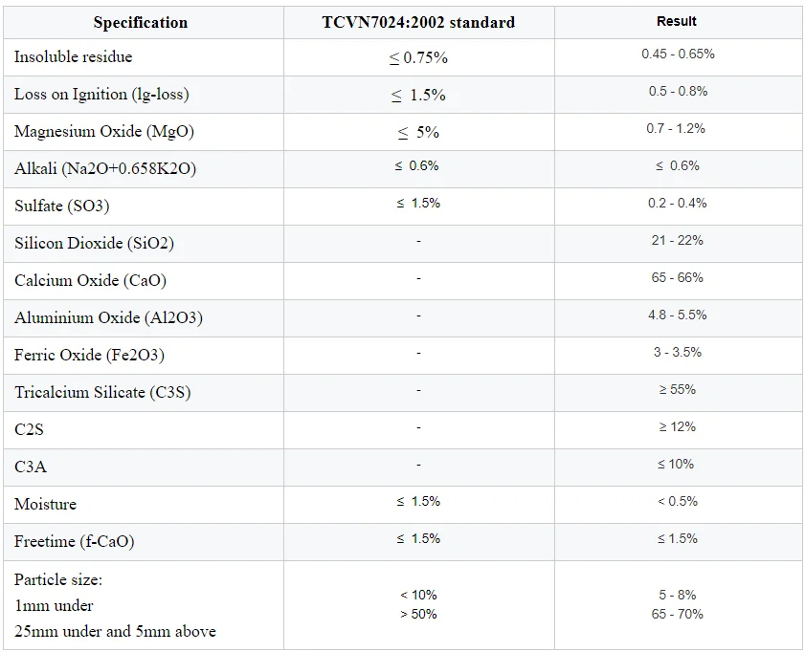This screenshot has width=805, height=652.
Task: Click the Alkali (Na2O+0.658K2O) cell
Action: coord(105,168)
